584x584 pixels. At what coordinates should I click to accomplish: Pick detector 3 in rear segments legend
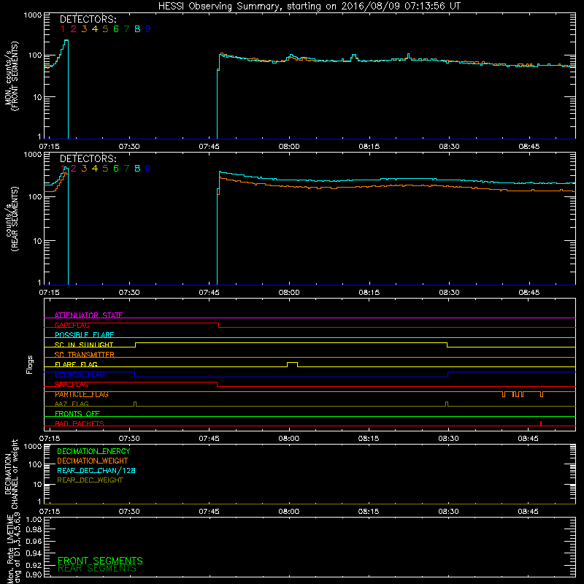click(84, 169)
